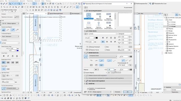Image resolution: width=181 pixels, height=101 pixels.
Task: Toggle underline text style in the dialog
Action: click(x=111, y=38)
